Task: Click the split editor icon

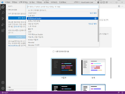Action: 119,6
